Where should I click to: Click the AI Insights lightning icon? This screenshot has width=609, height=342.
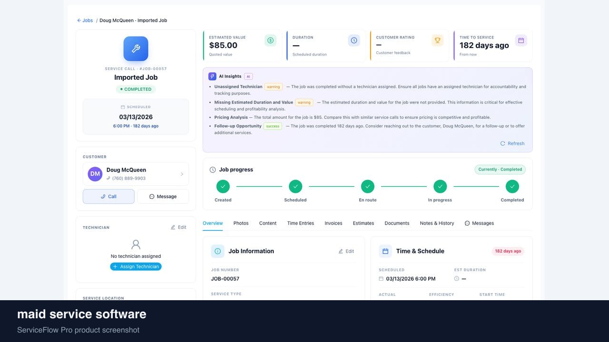pyautogui.click(x=212, y=76)
